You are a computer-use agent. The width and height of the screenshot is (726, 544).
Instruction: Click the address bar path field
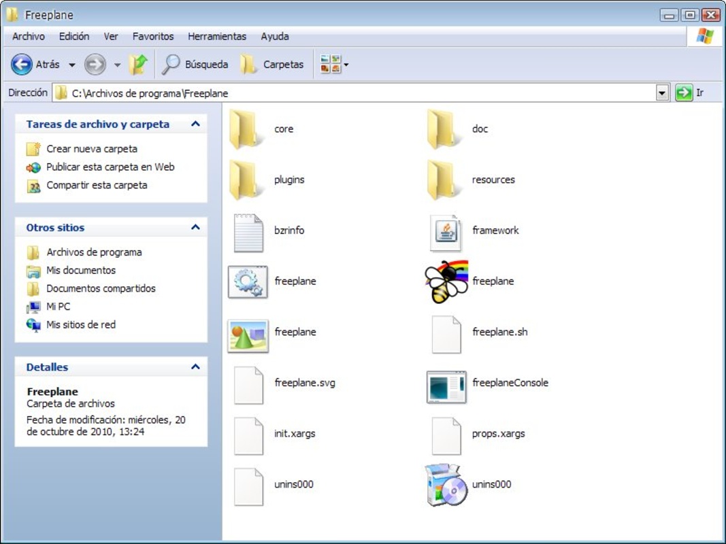354,93
